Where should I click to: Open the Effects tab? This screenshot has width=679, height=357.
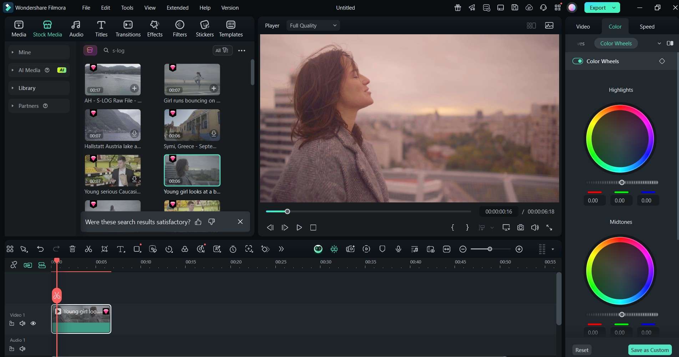pos(154,29)
